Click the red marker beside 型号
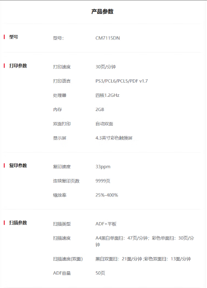 pos(4,37)
